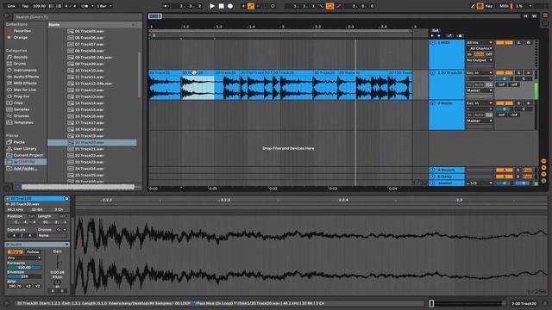
Task: Toggle the Automation Arm button
Action: 251,6
